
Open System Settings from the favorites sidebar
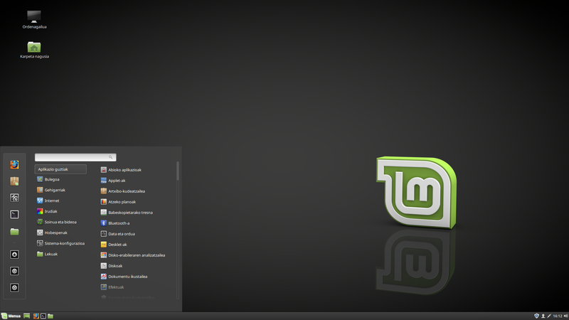14,198
